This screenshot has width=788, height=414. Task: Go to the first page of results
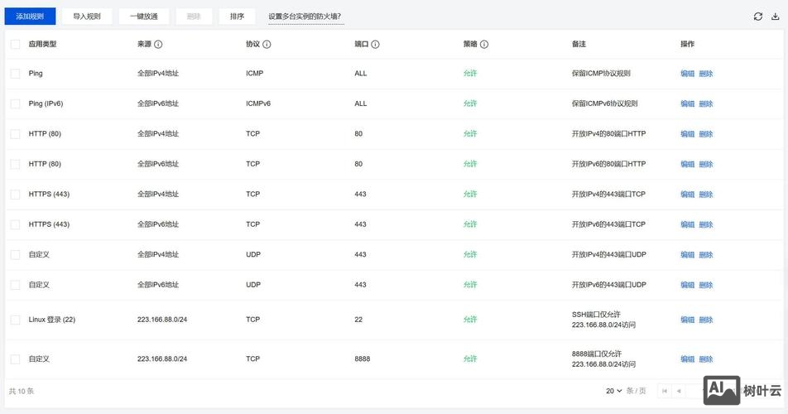(x=664, y=391)
